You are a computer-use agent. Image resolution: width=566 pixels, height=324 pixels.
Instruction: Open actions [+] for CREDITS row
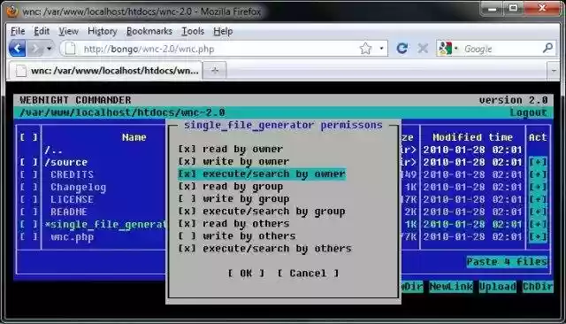pos(538,174)
